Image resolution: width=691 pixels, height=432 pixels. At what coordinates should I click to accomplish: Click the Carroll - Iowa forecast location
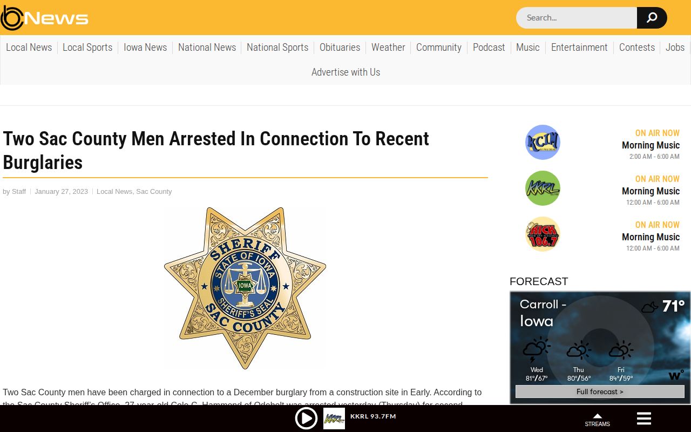[x=543, y=313]
